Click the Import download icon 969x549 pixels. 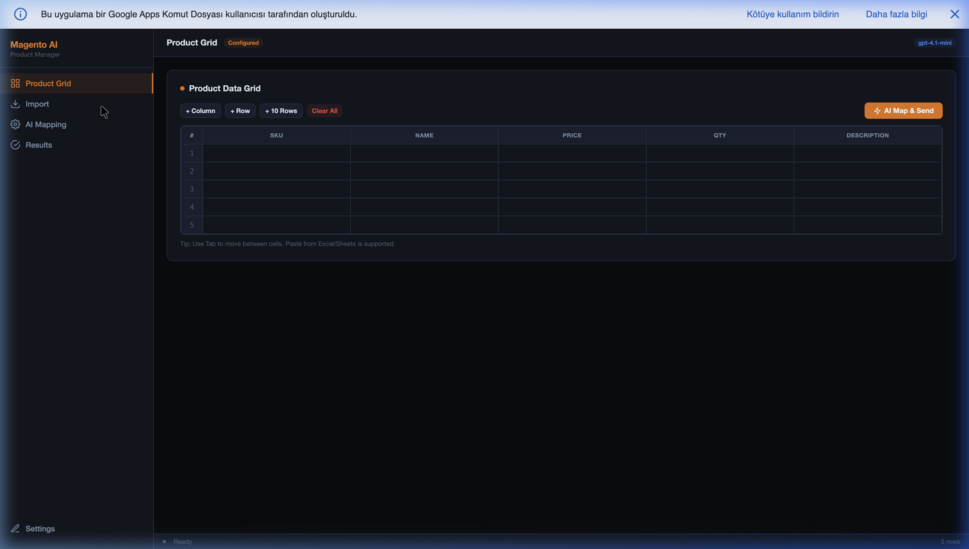[15, 104]
